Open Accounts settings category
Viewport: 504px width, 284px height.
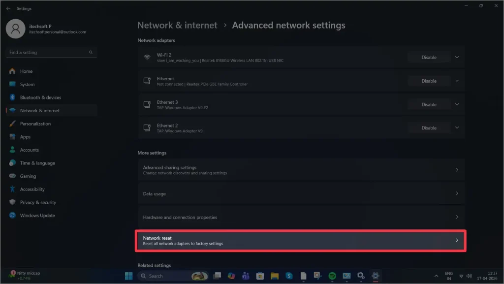(51, 150)
